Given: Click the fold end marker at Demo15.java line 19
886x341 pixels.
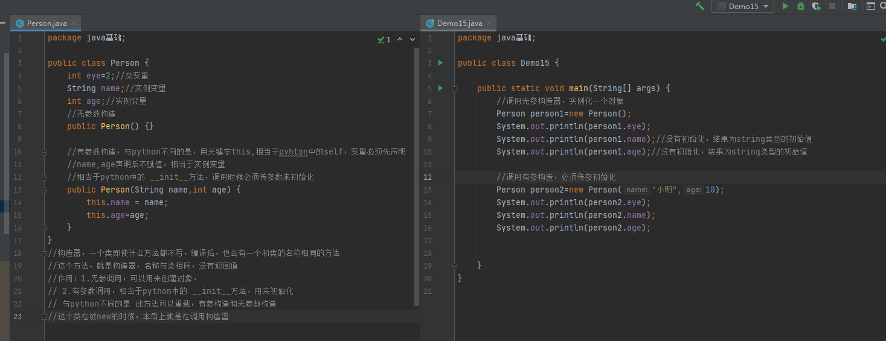Looking at the screenshot, I should [x=454, y=266].
